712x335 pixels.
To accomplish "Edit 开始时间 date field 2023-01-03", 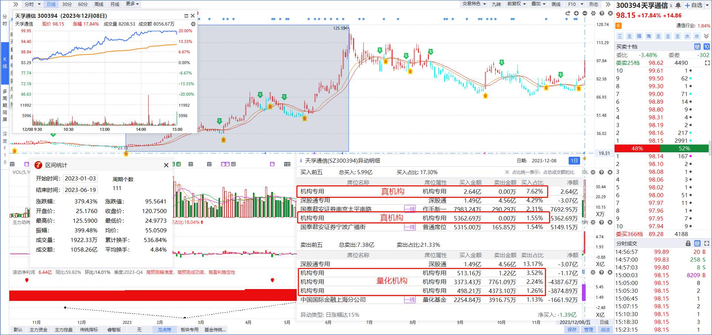I will point(80,179).
